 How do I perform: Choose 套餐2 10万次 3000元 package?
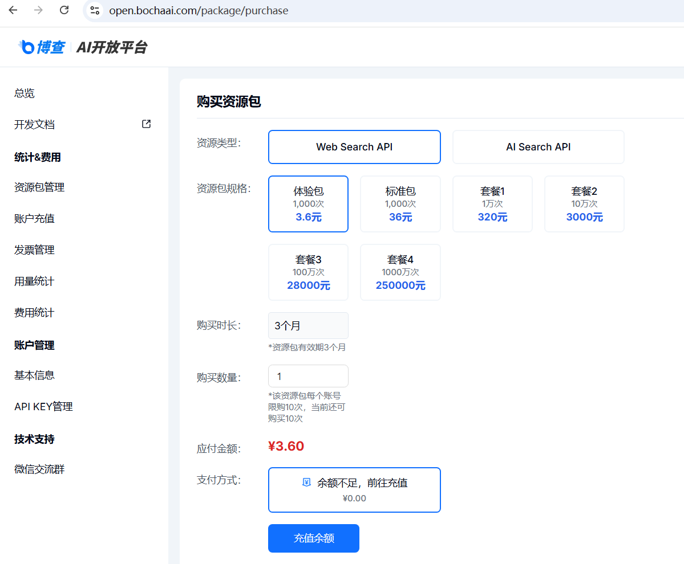coord(585,204)
